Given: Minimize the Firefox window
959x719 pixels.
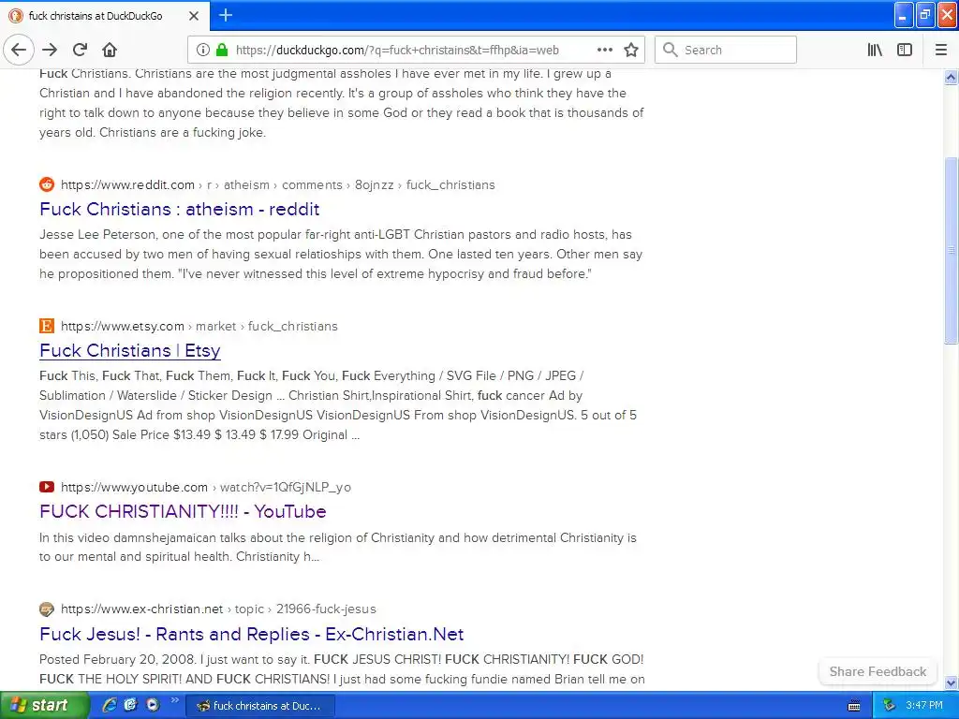Looking at the screenshot, I should coord(904,15).
